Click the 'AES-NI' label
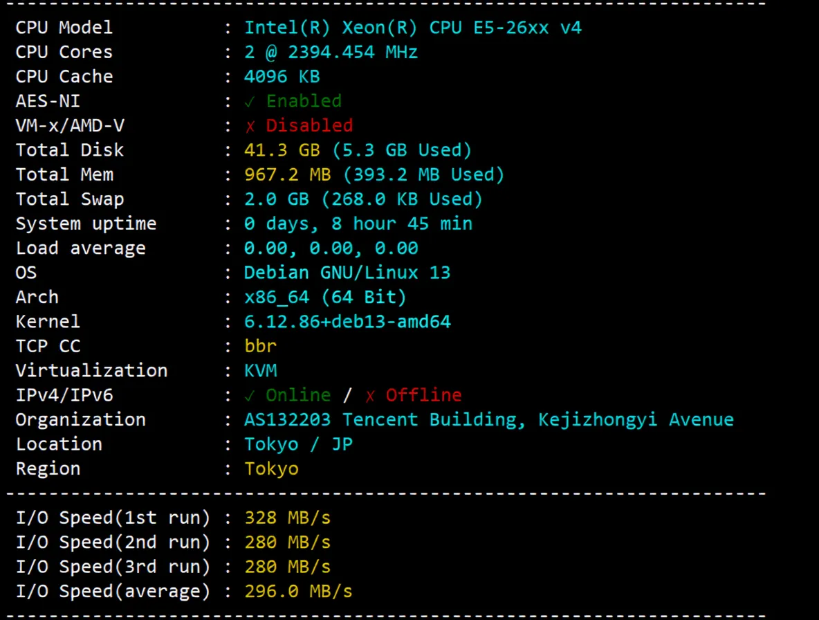The width and height of the screenshot is (819, 620). click(x=48, y=101)
